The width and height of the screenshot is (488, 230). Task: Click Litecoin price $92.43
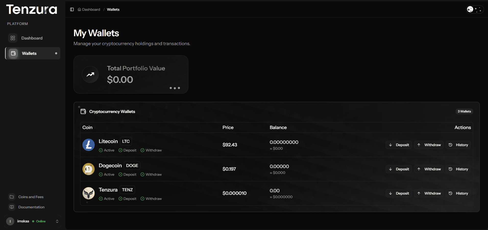pos(230,145)
